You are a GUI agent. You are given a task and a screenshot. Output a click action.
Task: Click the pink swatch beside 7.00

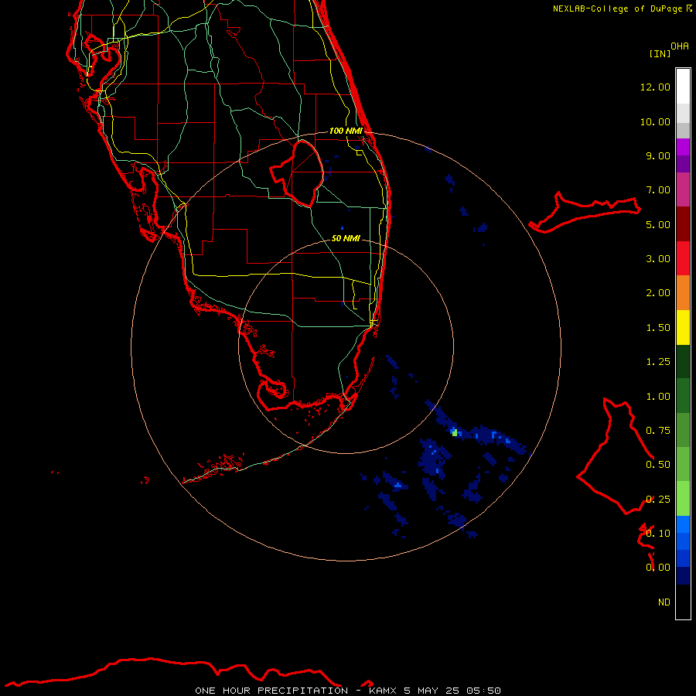tap(683, 190)
